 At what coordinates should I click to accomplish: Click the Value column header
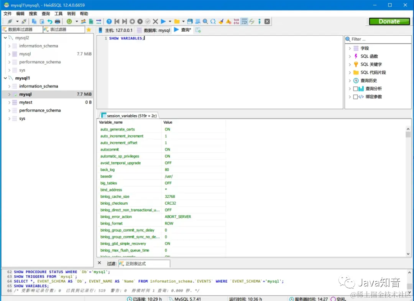point(193,122)
